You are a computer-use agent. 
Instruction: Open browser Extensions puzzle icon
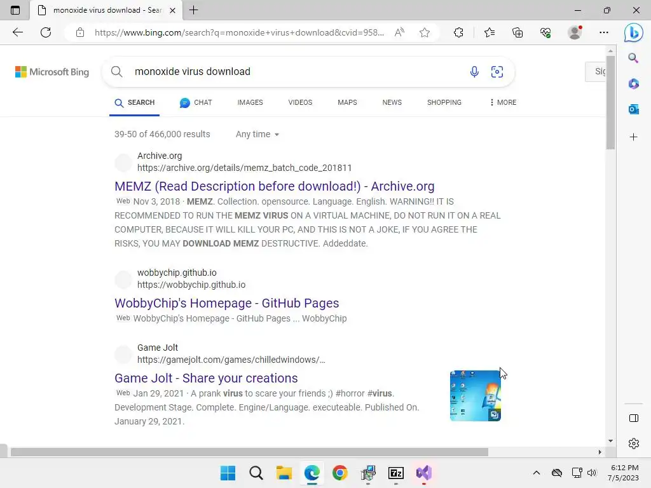click(458, 32)
